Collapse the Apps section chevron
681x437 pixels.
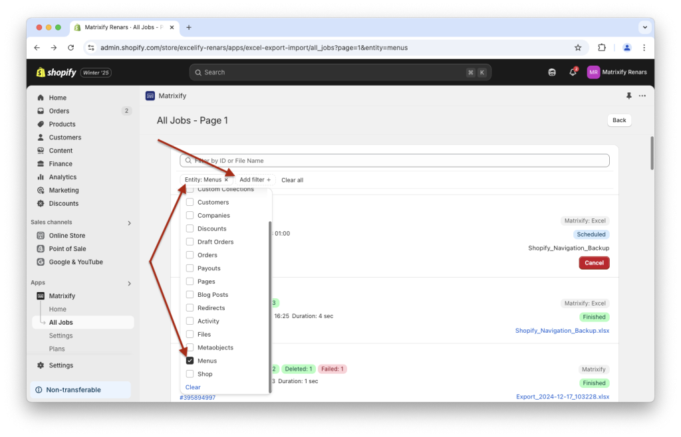click(x=130, y=282)
